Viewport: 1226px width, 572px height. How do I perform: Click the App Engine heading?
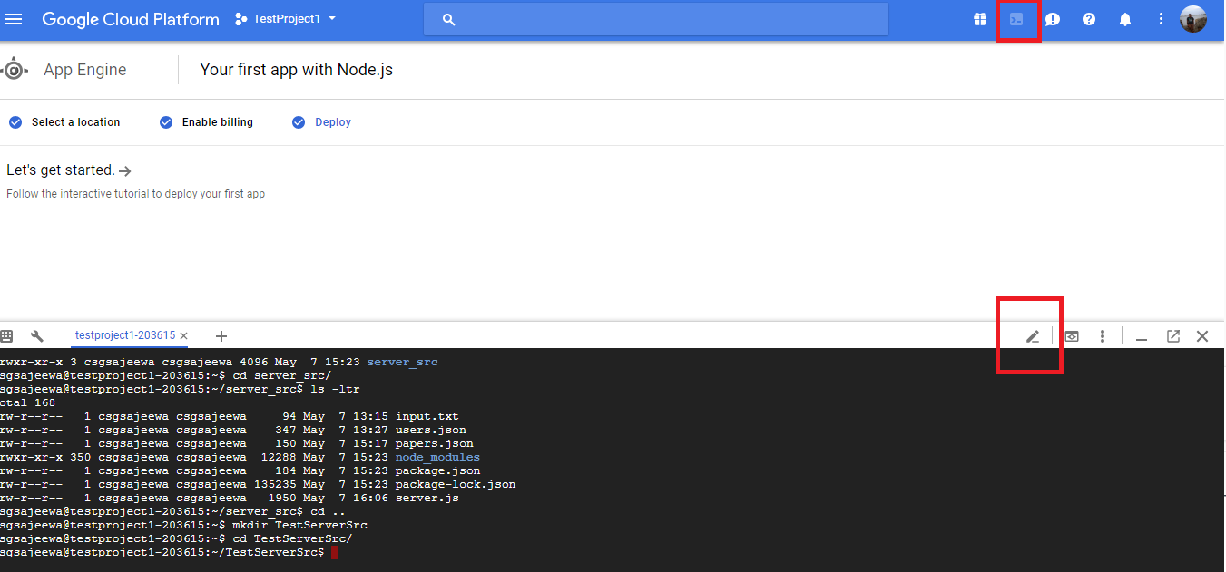coord(84,70)
